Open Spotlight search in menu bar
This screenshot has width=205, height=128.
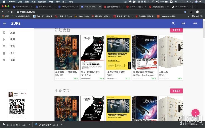192,2
